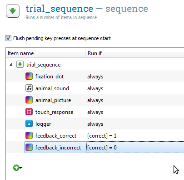Viewport: 184px width, 180px height.
Task: Click the touch_response red grid icon
Action: click(29, 112)
